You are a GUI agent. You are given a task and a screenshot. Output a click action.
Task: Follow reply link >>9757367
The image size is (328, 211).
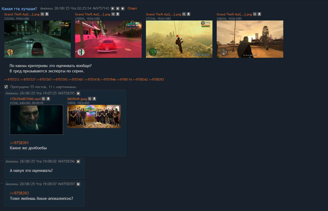coord(44,80)
